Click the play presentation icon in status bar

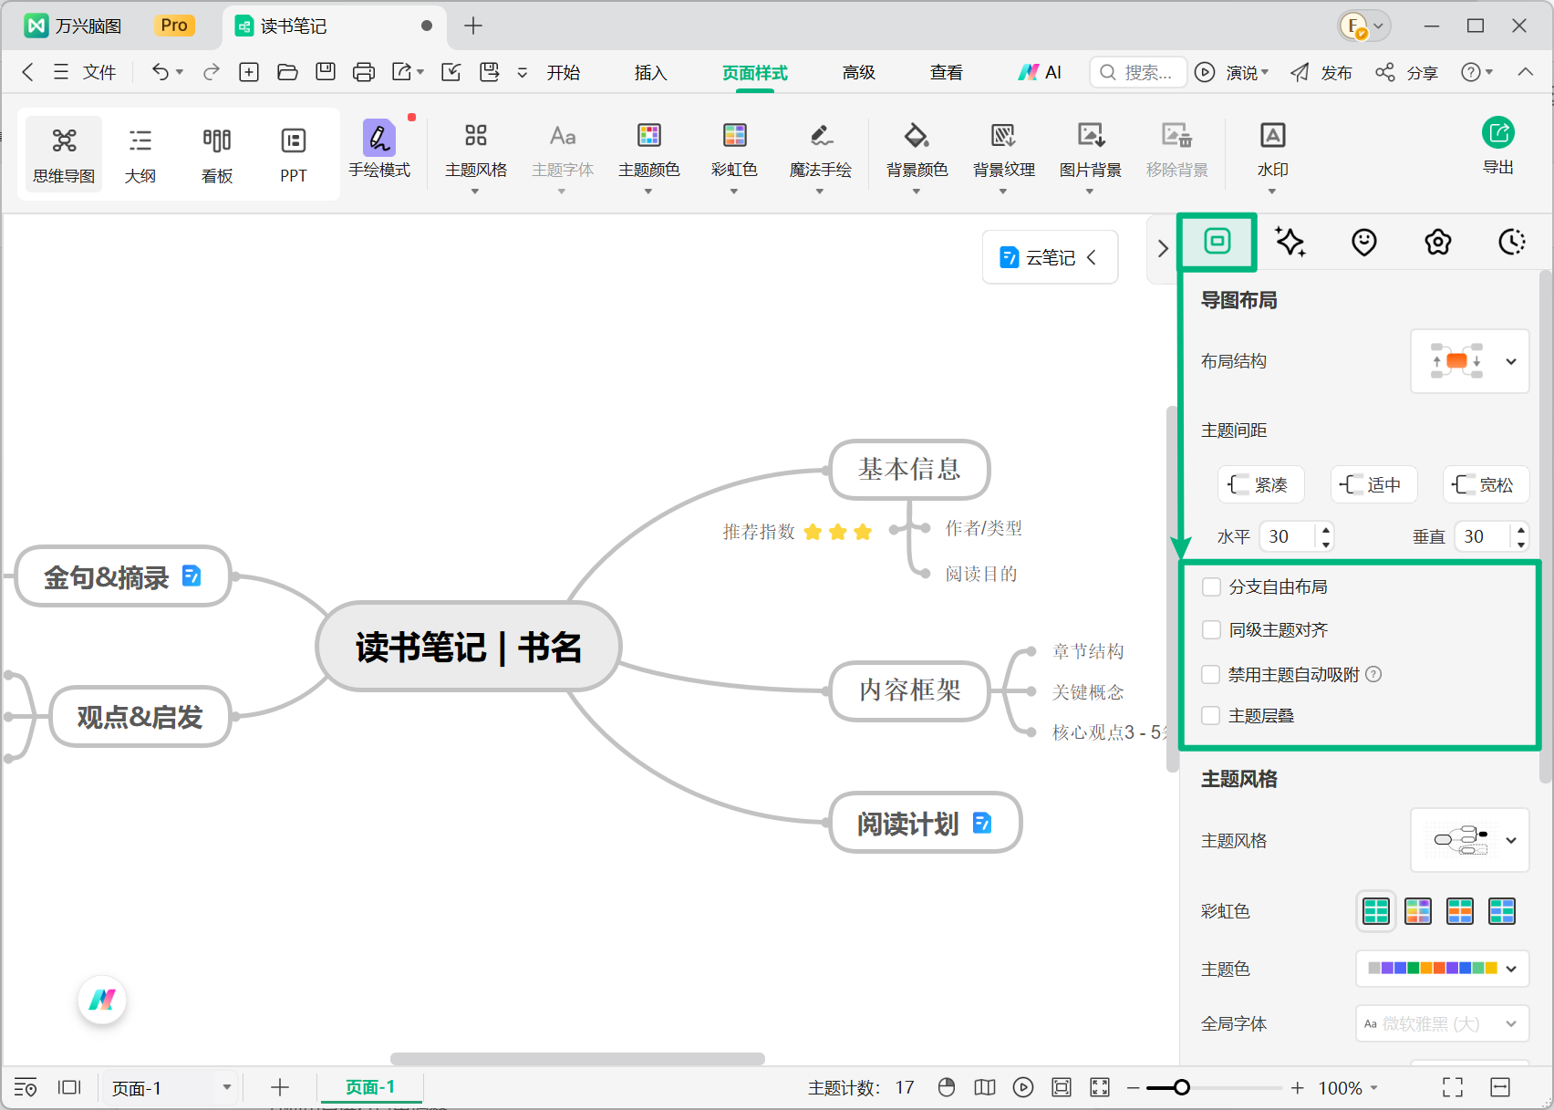[x=1023, y=1087]
